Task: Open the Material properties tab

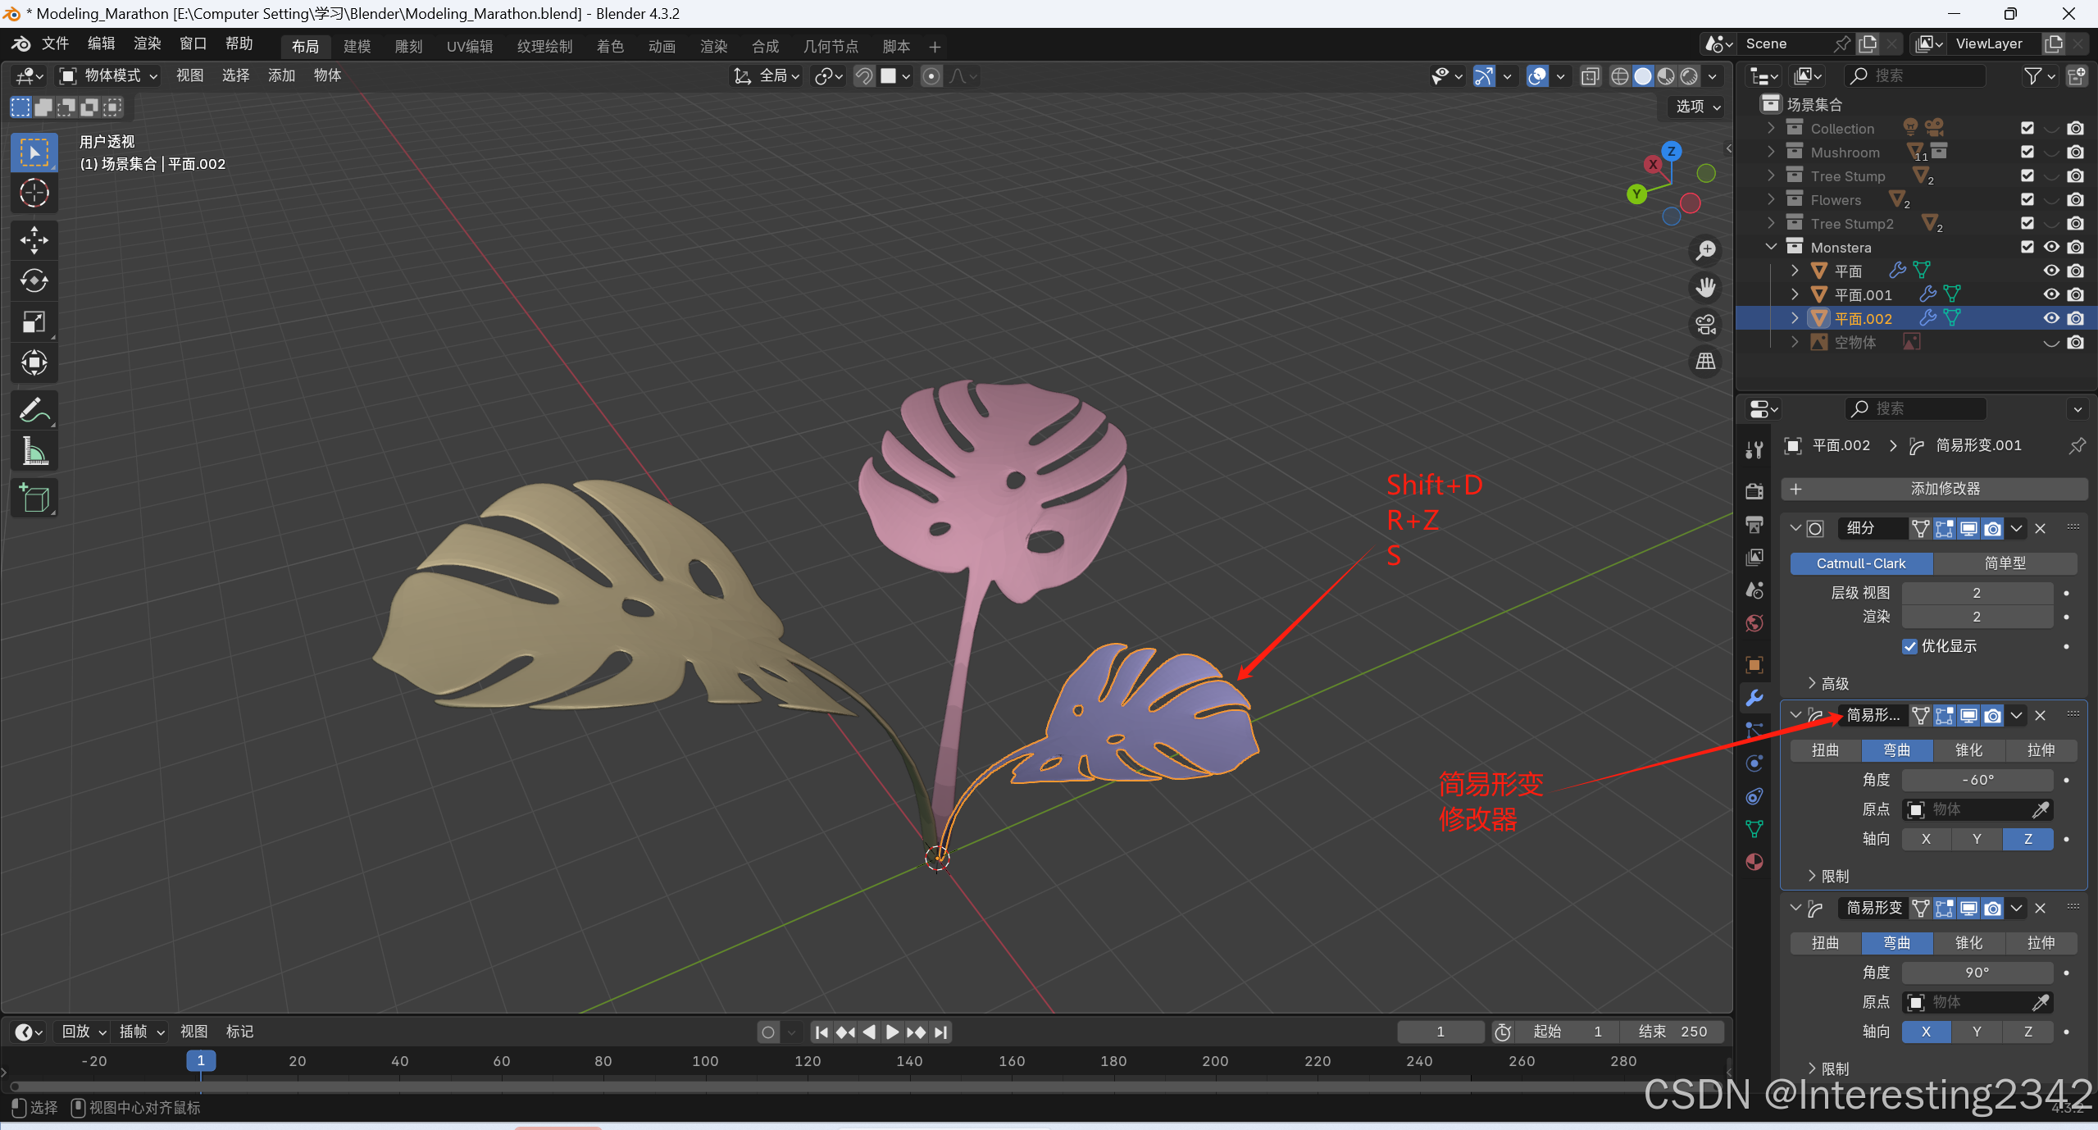Action: 1754,862
